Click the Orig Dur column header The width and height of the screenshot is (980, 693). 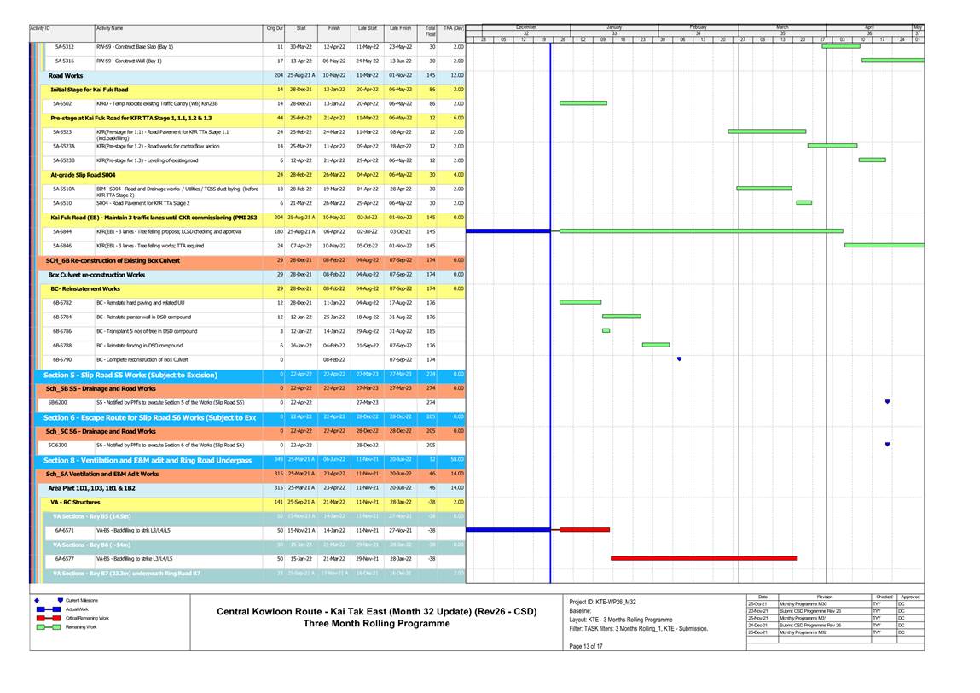[x=275, y=29]
